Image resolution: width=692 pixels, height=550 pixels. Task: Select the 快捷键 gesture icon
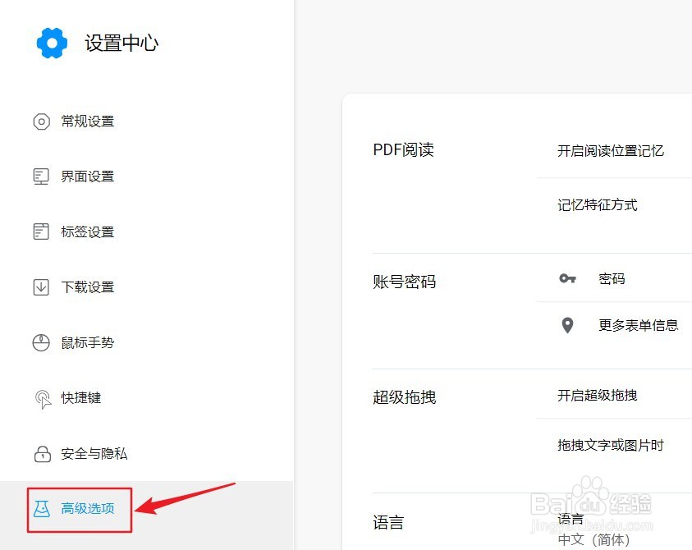click(x=41, y=398)
